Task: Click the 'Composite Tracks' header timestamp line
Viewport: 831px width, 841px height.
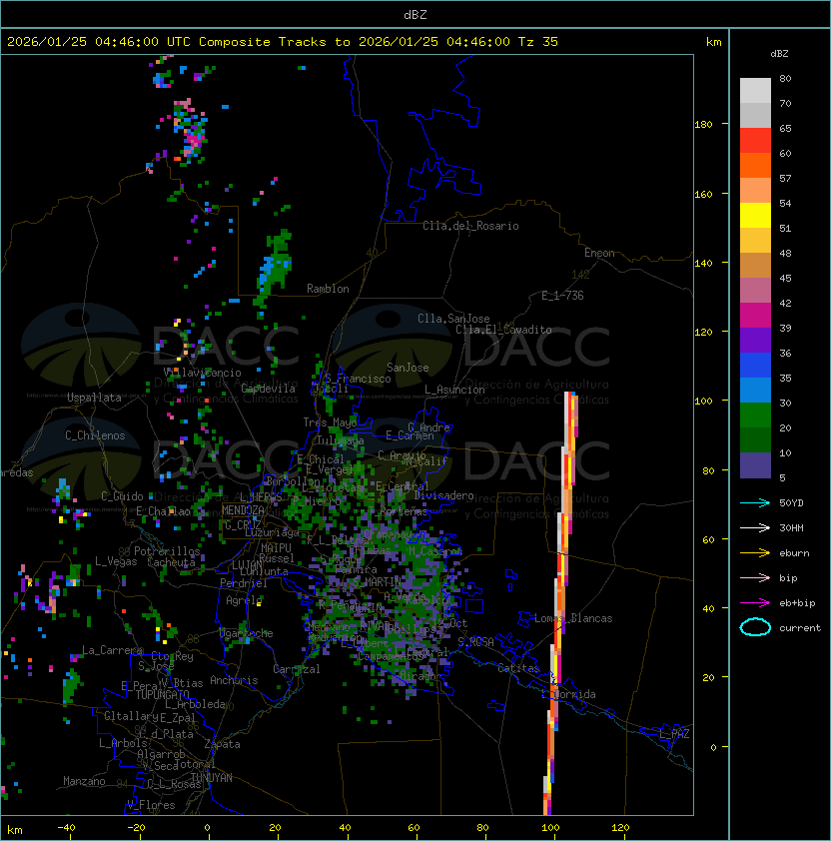Action: 283,42
